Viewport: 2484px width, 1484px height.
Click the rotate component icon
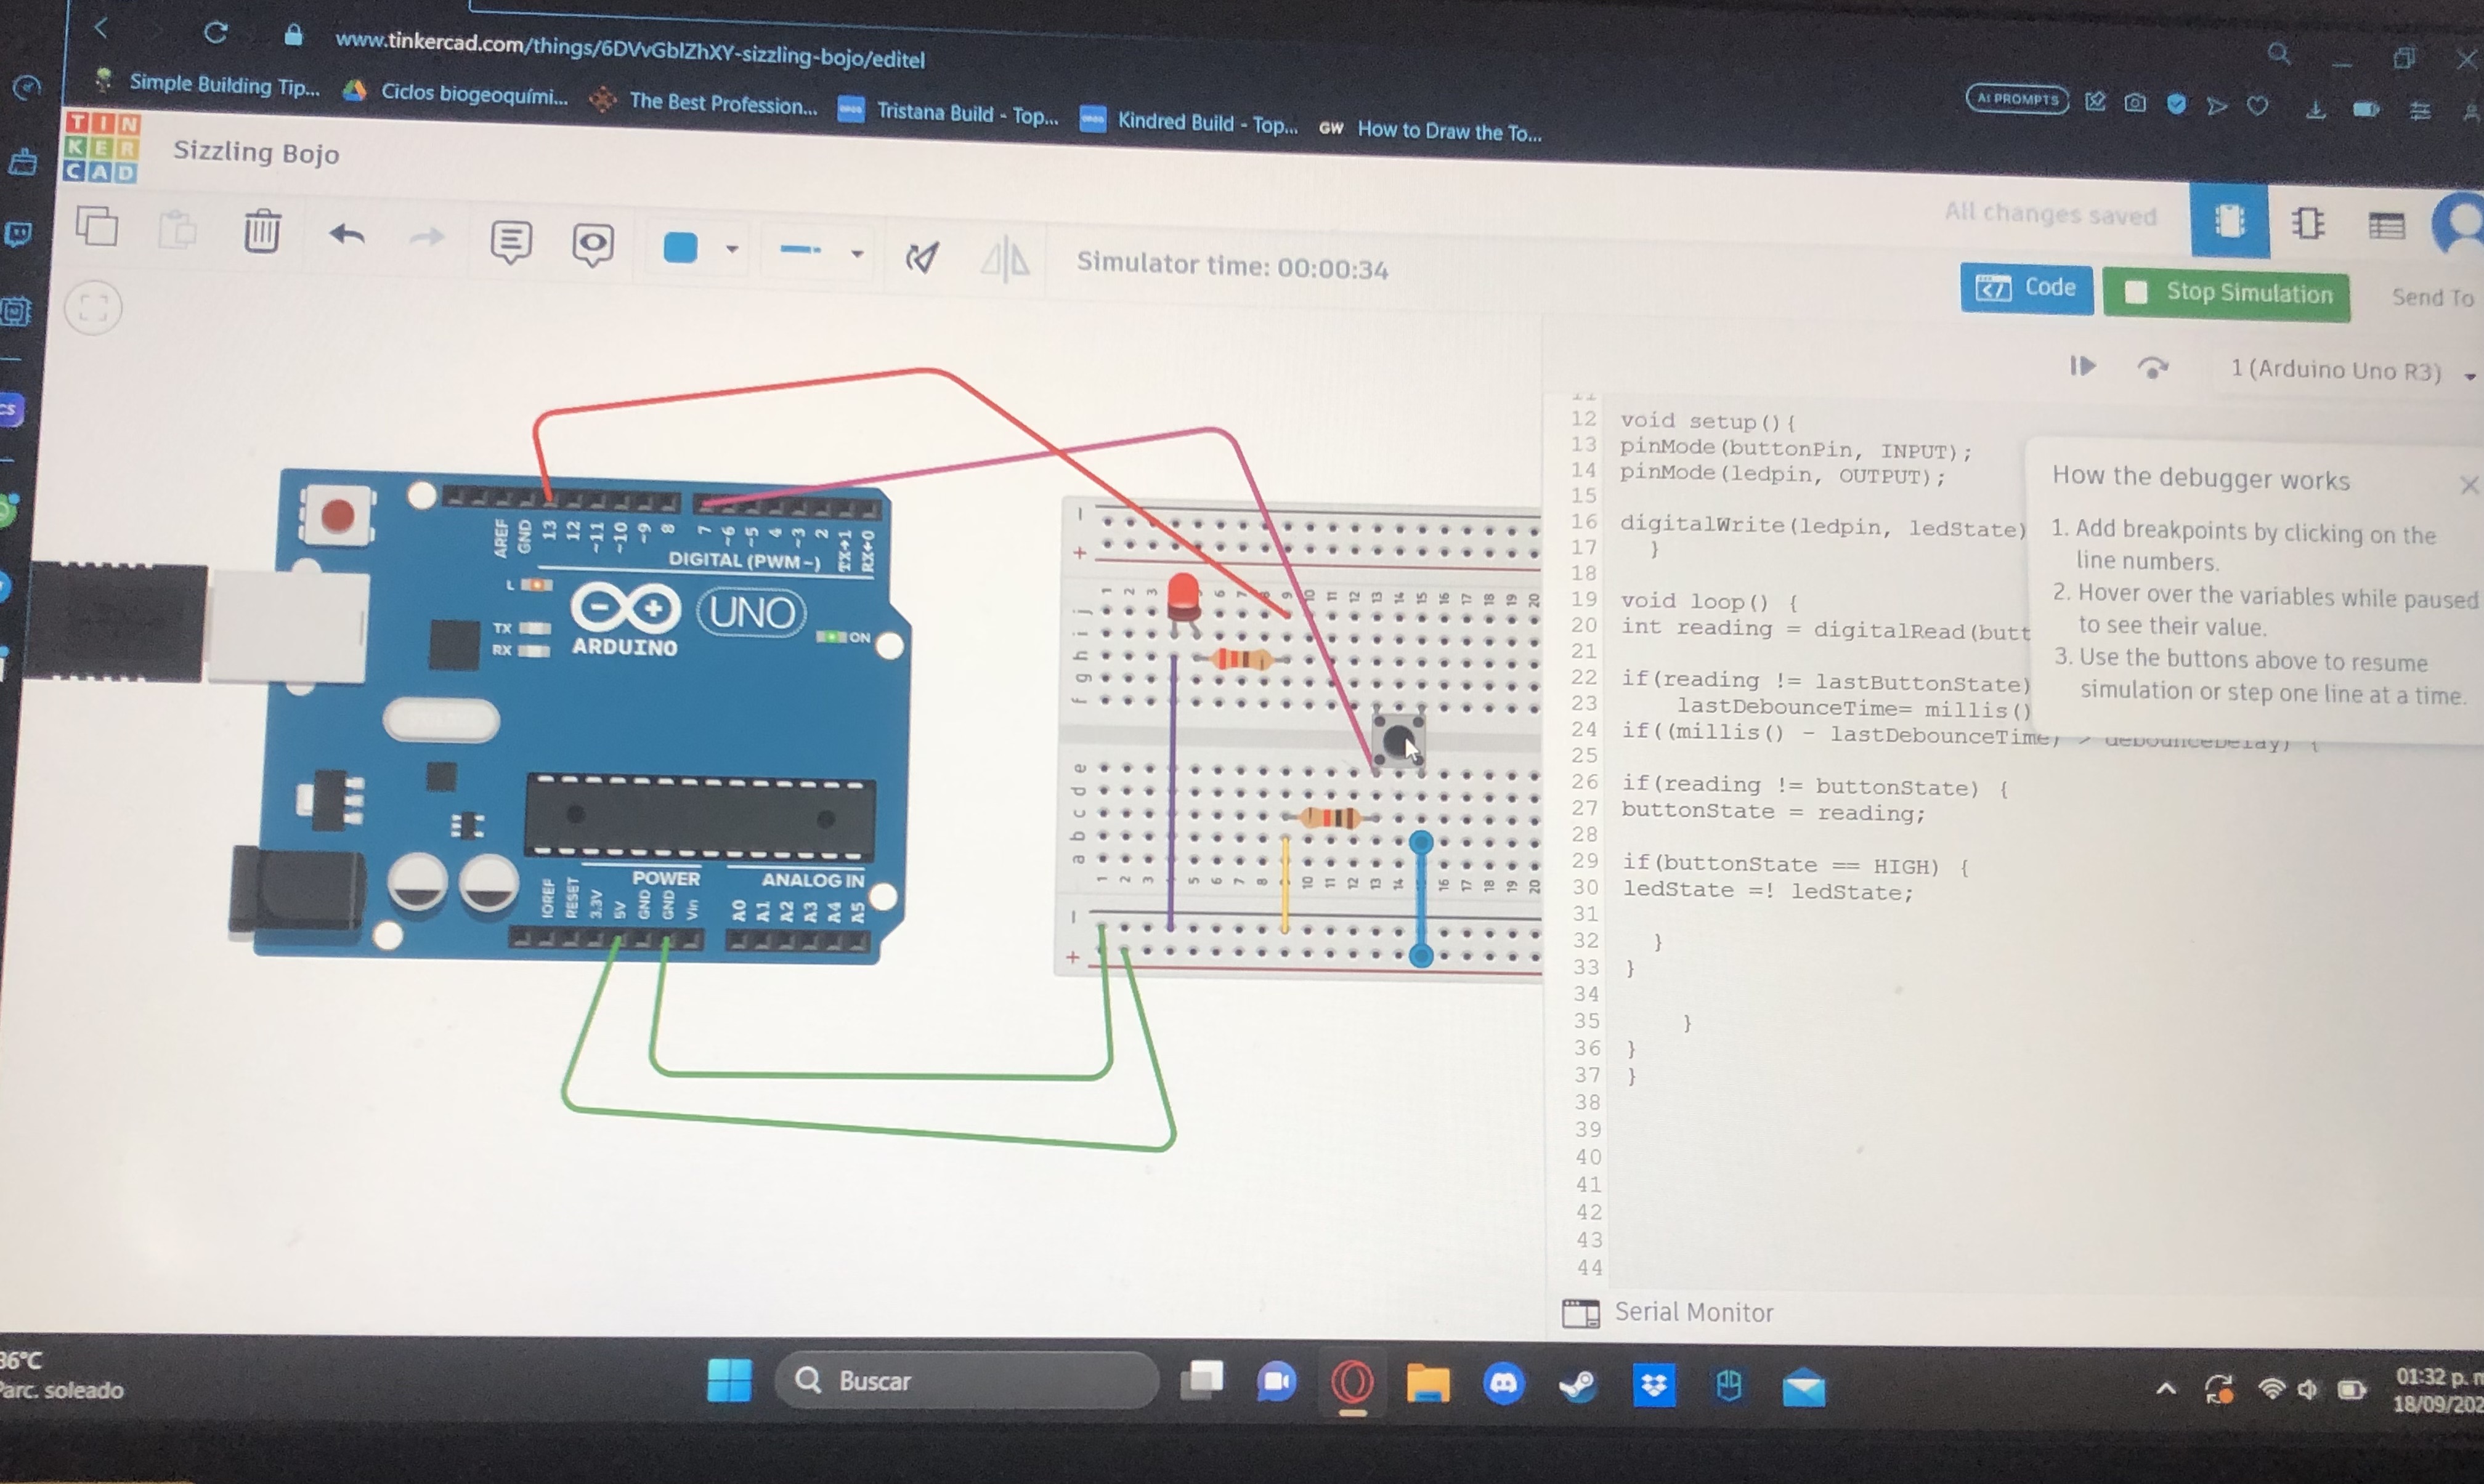[922, 257]
